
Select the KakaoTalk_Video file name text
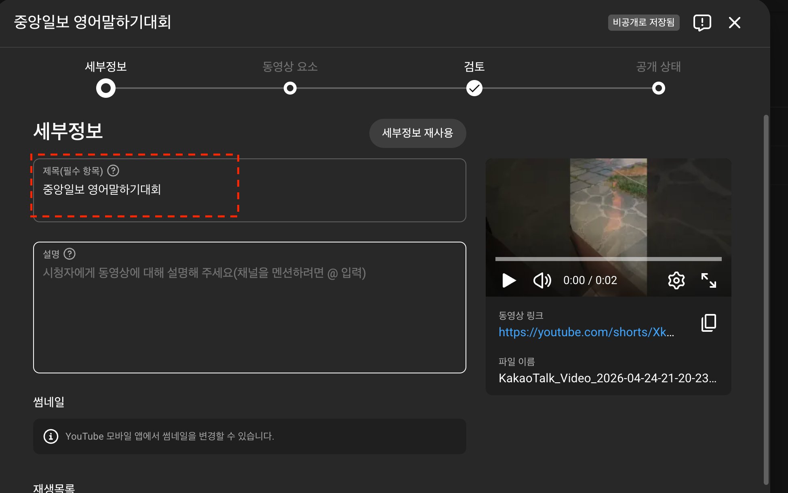tap(607, 378)
